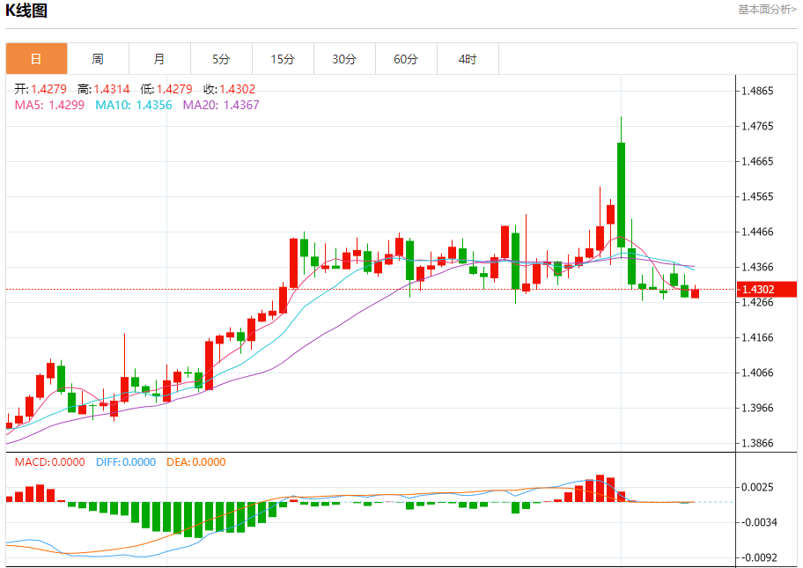Click the 1.3966 price axis label
This screenshot has width=803, height=568.
(757, 409)
